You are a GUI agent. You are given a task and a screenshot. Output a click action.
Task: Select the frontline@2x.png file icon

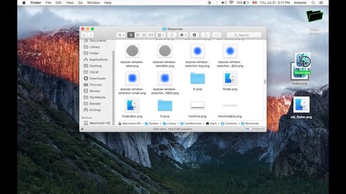pos(230,106)
